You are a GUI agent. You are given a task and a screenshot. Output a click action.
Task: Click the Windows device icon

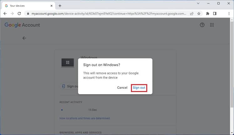click(68, 63)
